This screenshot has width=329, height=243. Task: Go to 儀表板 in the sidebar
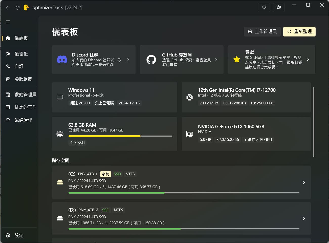[x=20, y=38]
